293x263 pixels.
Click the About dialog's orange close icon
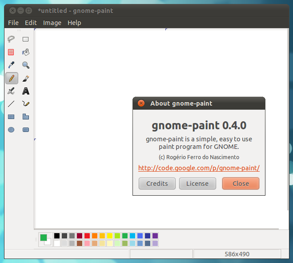[x=141, y=103]
